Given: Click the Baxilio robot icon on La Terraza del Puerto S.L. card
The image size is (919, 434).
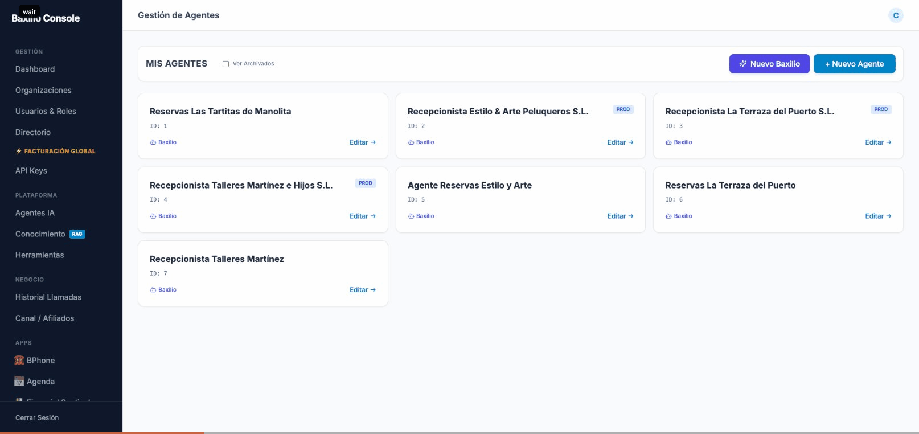Looking at the screenshot, I should (668, 142).
